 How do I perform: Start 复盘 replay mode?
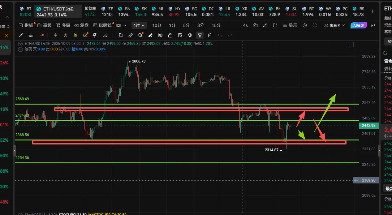[x=81, y=25]
